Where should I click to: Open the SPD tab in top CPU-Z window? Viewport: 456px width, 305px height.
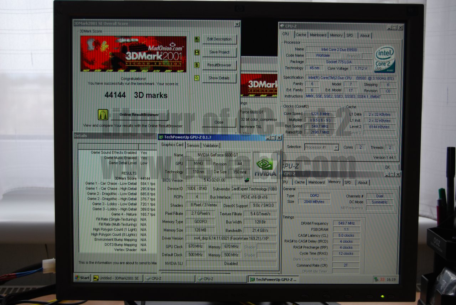tap(350, 35)
